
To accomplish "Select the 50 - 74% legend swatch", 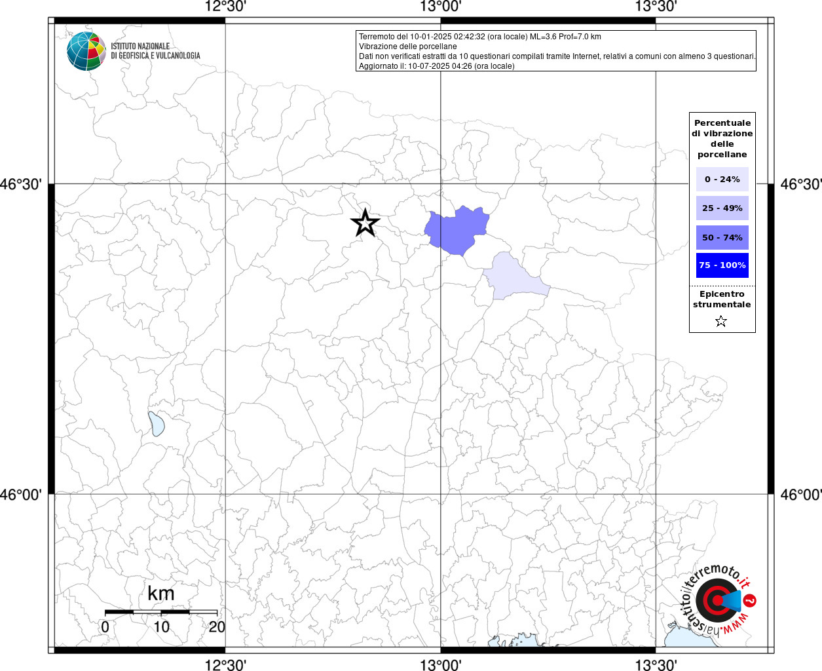I will click(x=722, y=237).
